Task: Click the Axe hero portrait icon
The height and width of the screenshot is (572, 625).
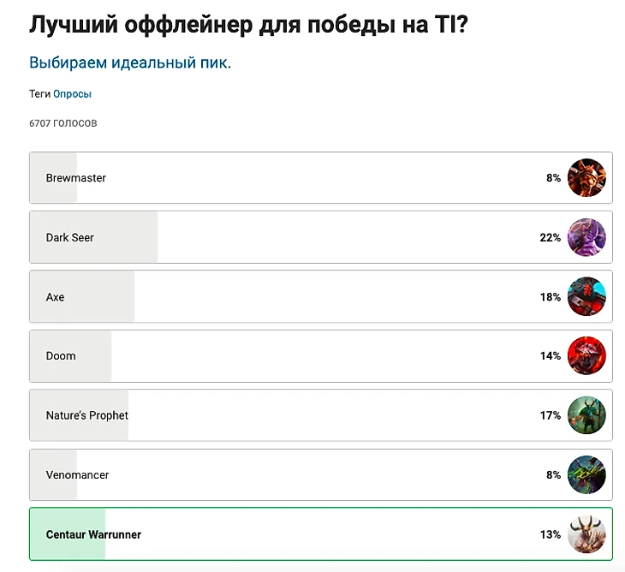Action: [x=586, y=297]
